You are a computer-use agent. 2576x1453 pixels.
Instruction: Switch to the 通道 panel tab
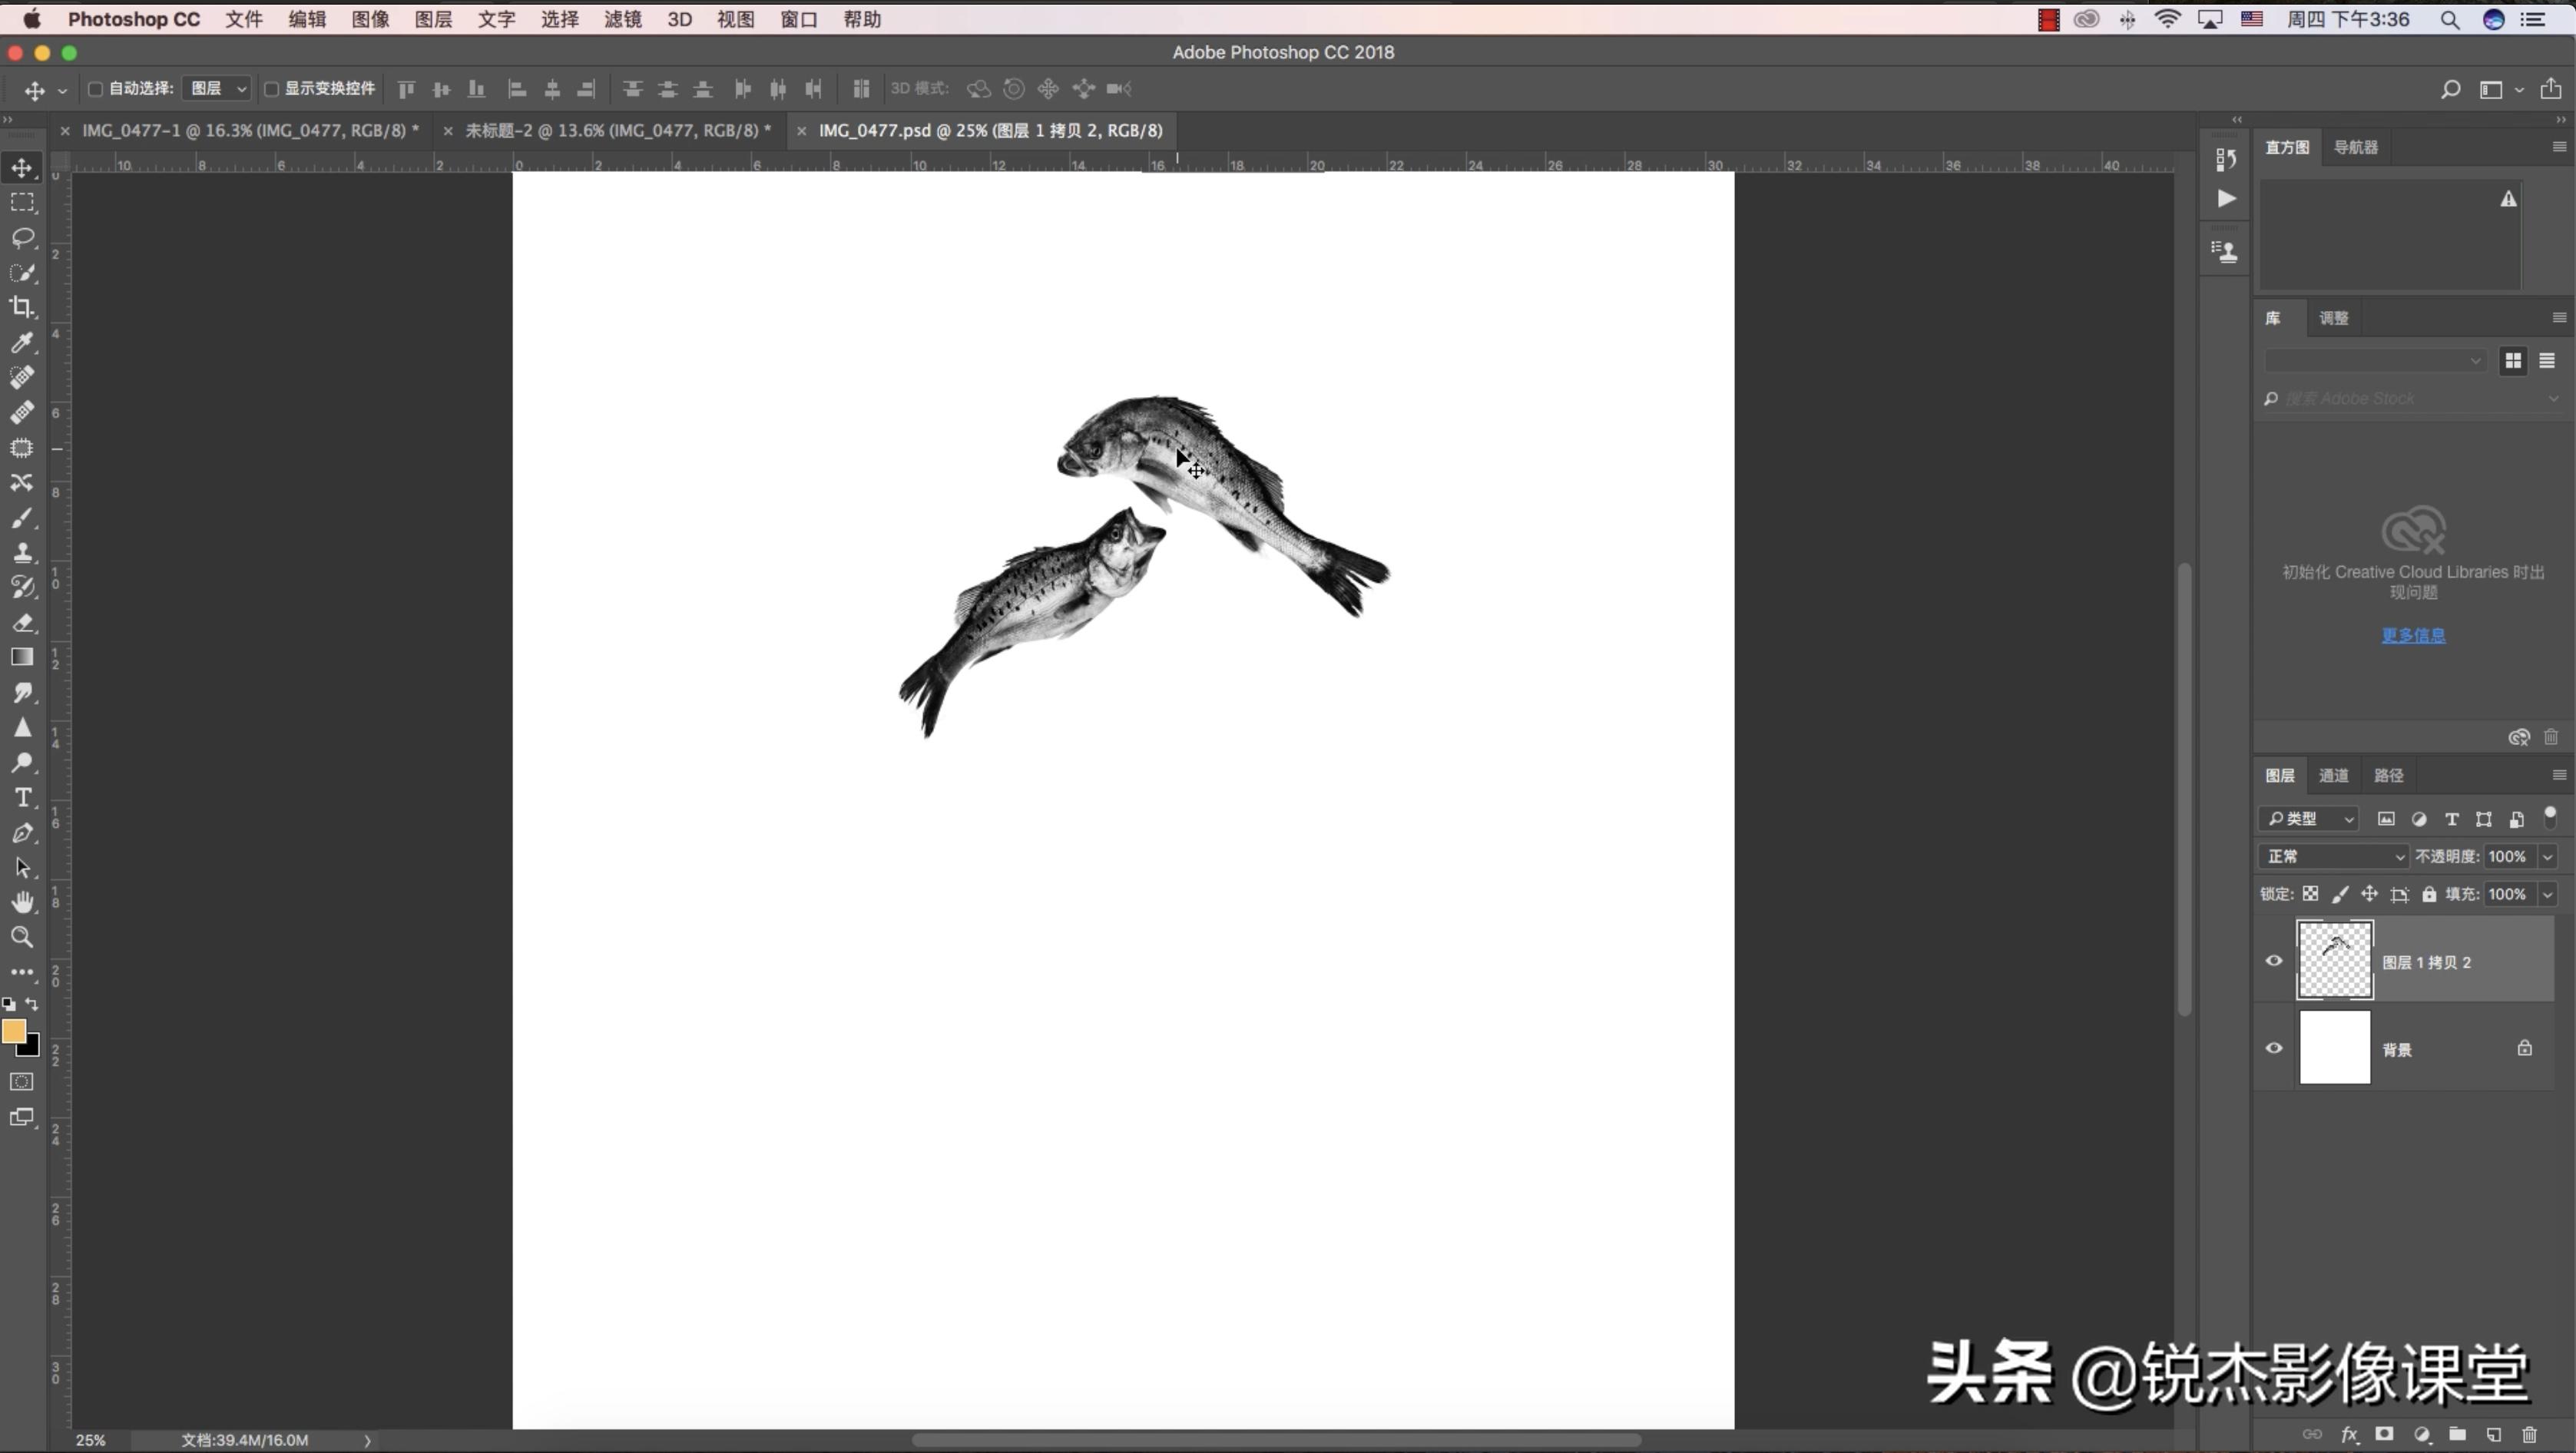click(2334, 775)
